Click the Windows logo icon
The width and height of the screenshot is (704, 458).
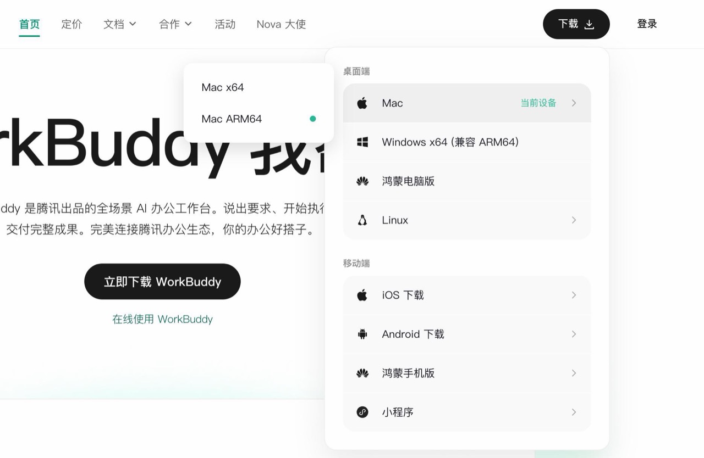[x=362, y=142]
